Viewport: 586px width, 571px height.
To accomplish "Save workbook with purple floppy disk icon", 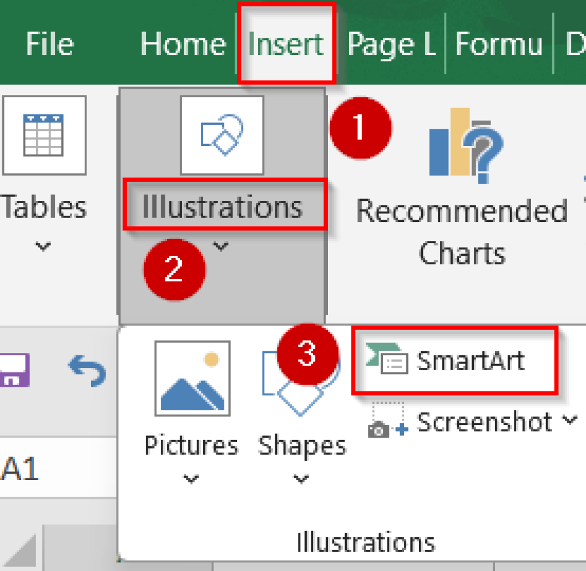I will click(x=14, y=370).
